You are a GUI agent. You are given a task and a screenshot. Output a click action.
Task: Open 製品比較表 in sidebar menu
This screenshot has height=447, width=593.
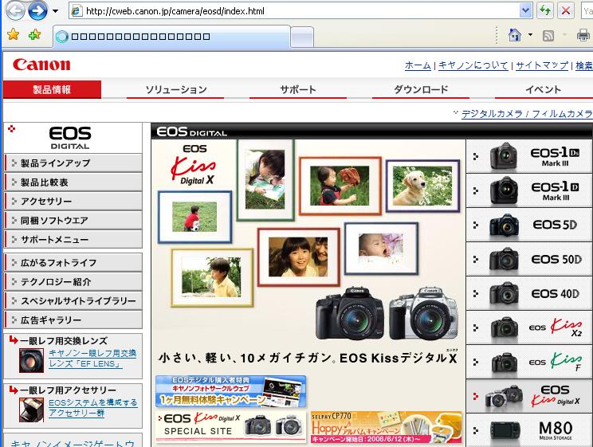pos(73,182)
